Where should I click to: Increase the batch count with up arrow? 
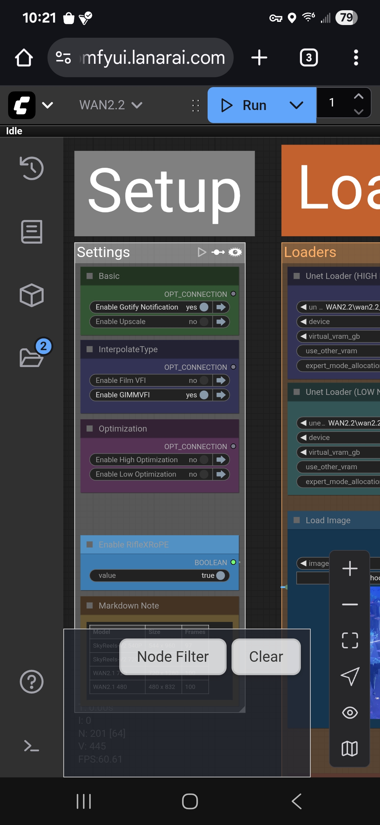tap(359, 97)
